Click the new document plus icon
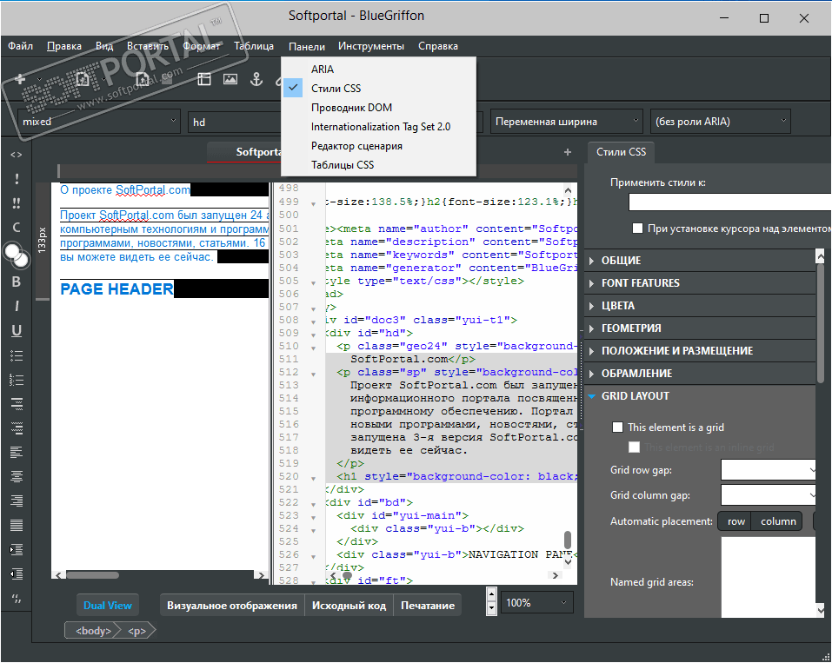This screenshot has width=832, height=663. pos(20,80)
